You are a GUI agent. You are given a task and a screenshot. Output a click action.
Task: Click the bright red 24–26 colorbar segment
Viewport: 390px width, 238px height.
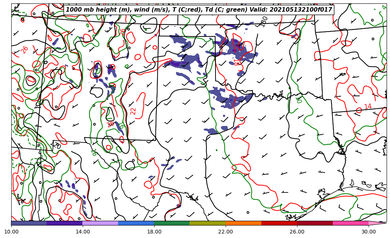pyautogui.click(x=279, y=223)
